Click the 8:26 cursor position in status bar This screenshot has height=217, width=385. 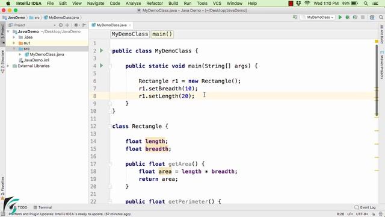point(340,214)
